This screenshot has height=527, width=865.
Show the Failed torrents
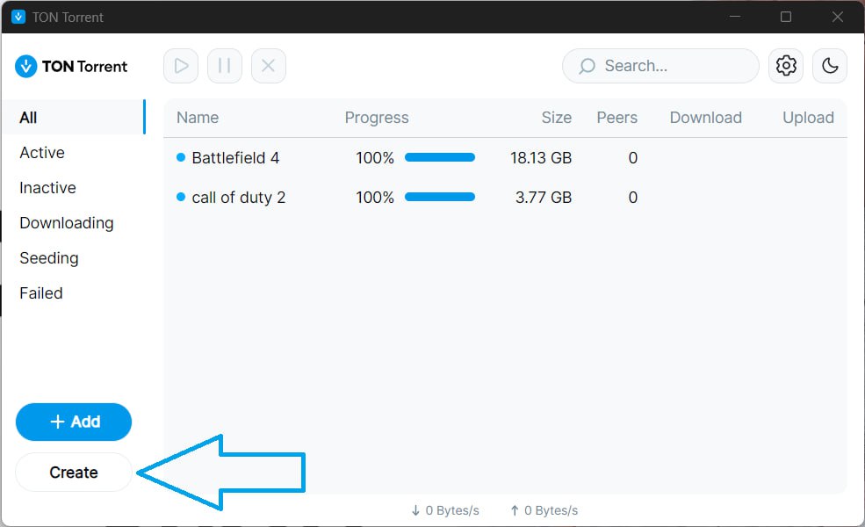point(41,293)
